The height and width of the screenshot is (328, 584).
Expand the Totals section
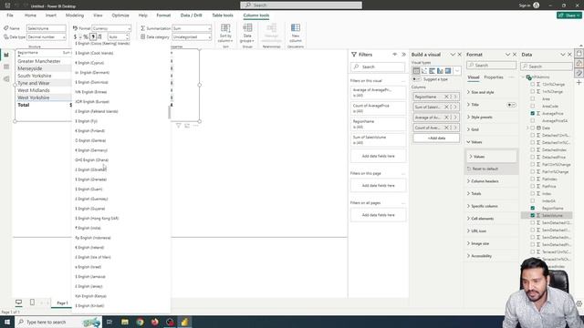(474, 194)
